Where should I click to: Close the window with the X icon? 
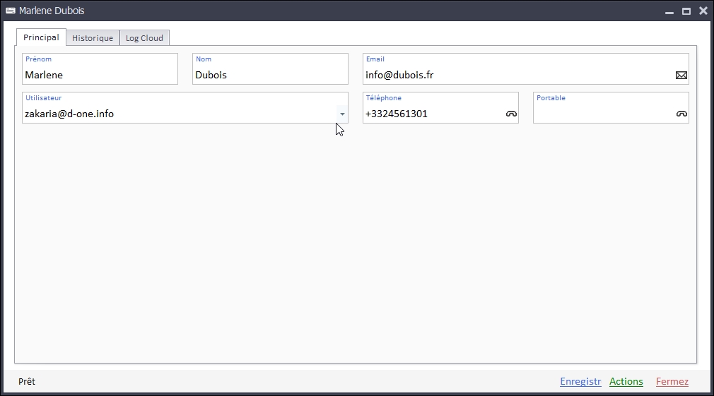pyautogui.click(x=703, y=11)
